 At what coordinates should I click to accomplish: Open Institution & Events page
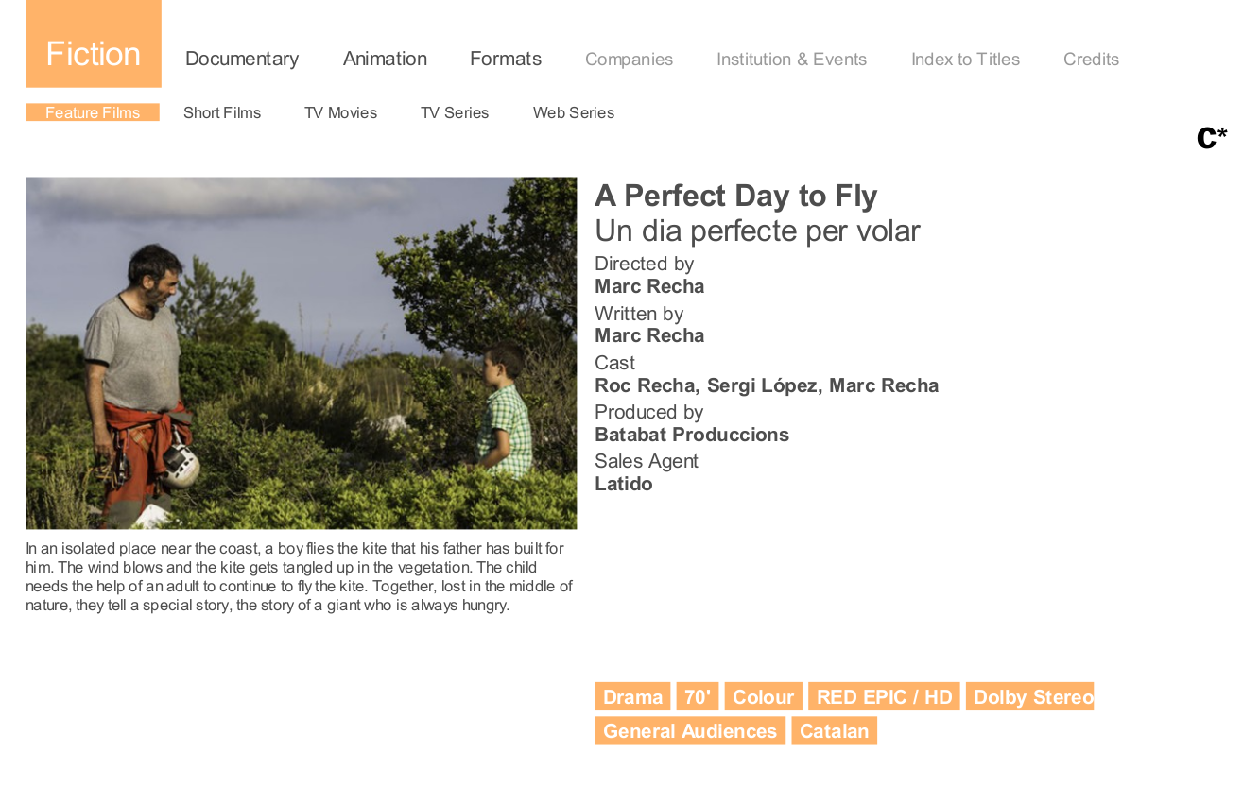tap(791, 60)
